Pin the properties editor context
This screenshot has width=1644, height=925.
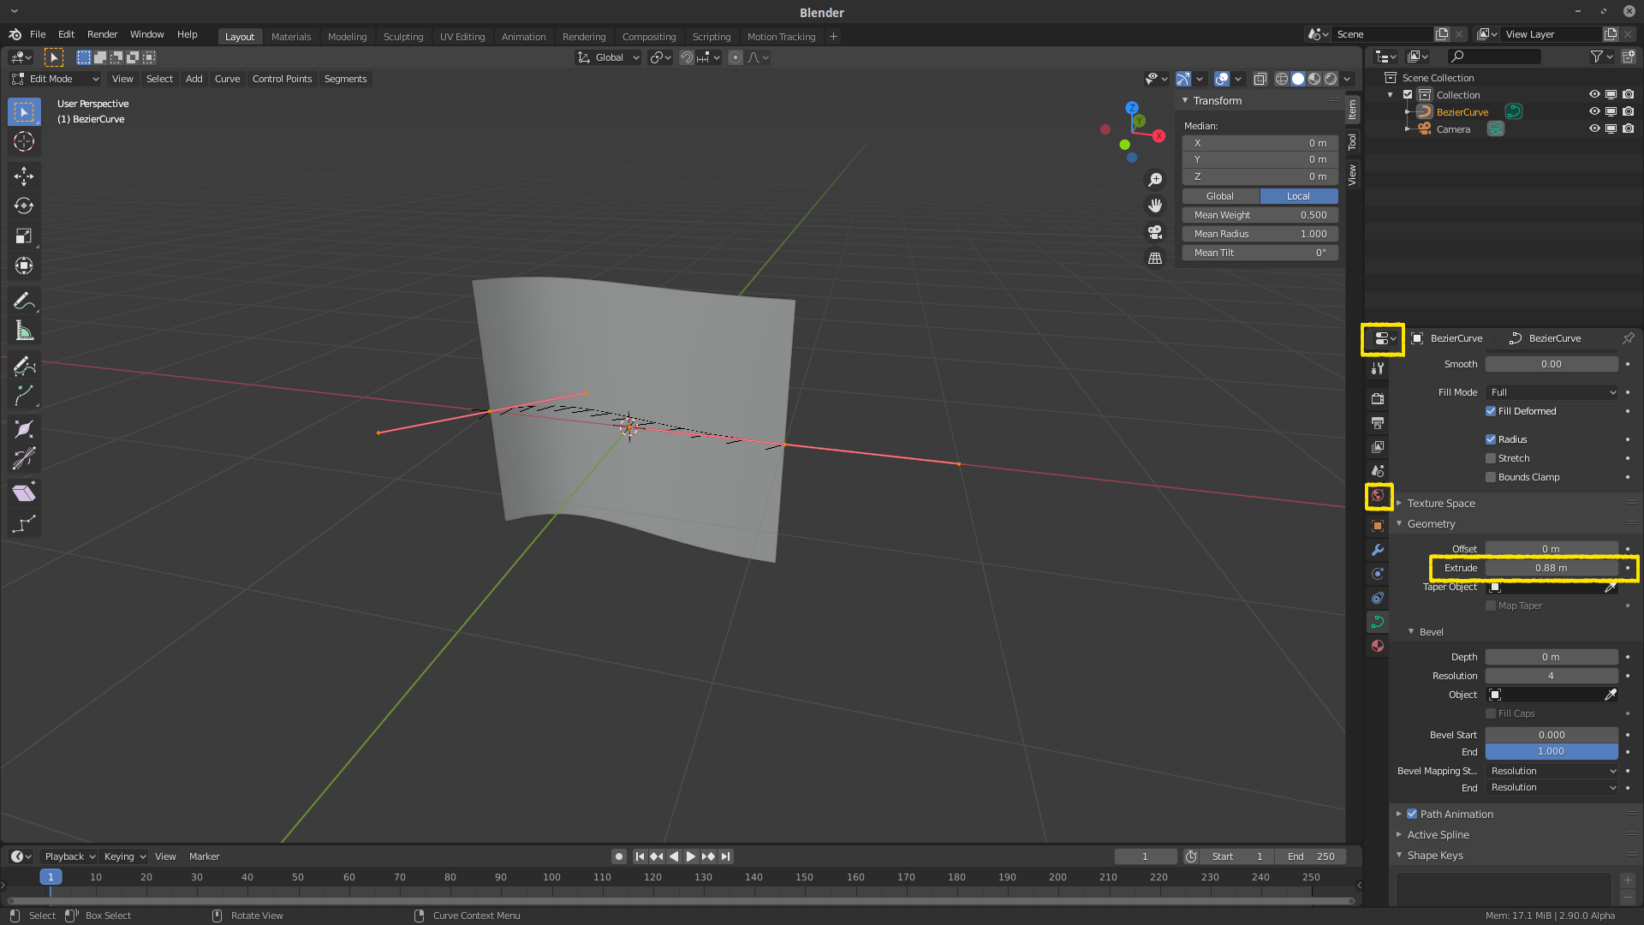tap(1628, 338)
